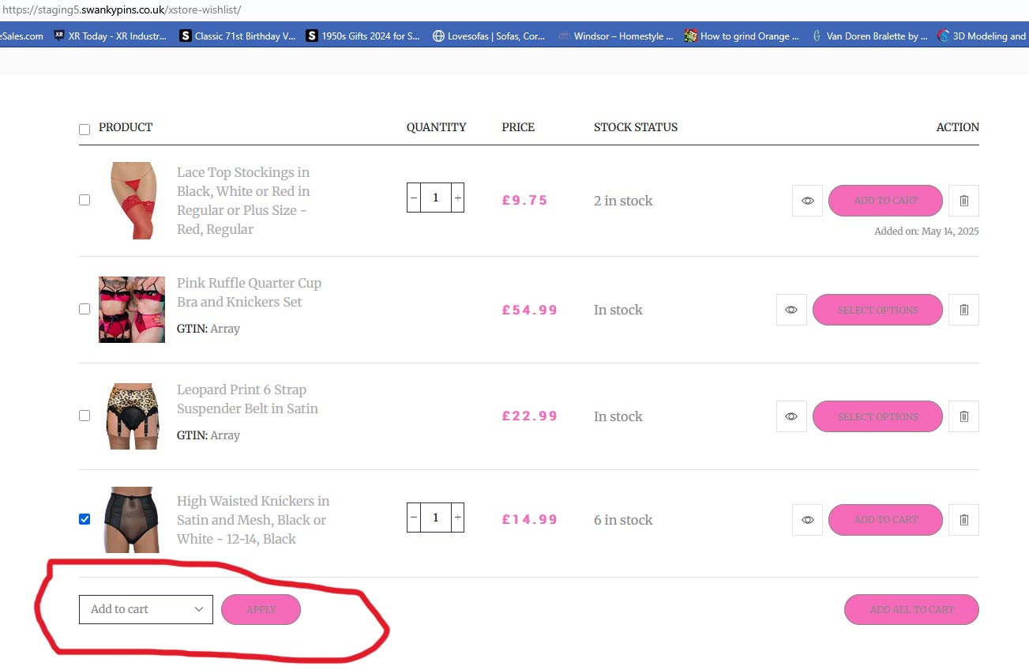Click High Waisted Knickers thumbnail
This screenshot has width=1029, height=670.
tap(132, 519)
